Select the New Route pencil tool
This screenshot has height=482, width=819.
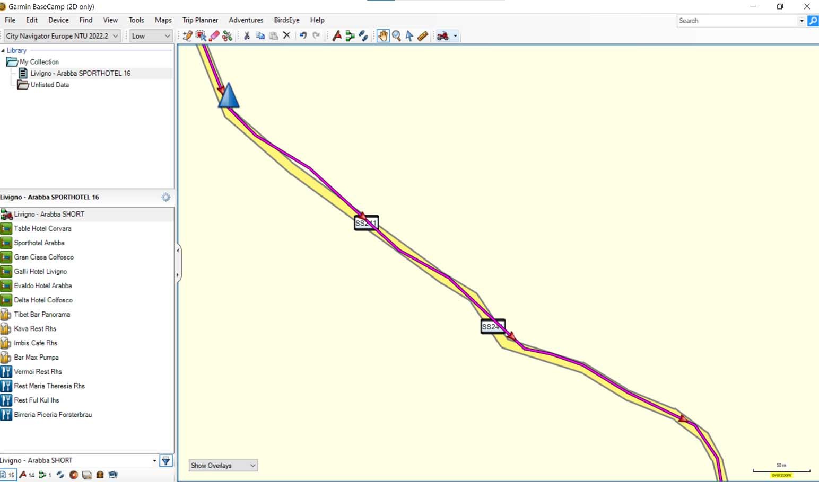coord(187,36)
